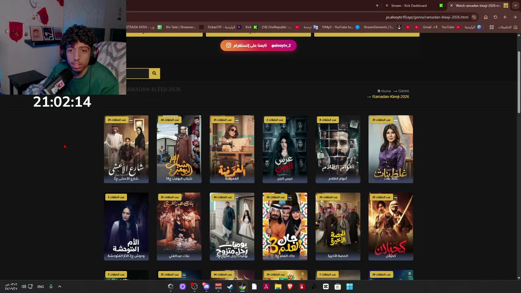Image resolution: width=521 pixels, height=293 pixels.
Task: Switch to Chrome in the taskbar
Action: [x=242, y=286]
